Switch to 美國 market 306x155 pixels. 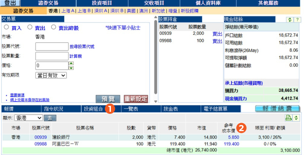click(x=131, y=11)
